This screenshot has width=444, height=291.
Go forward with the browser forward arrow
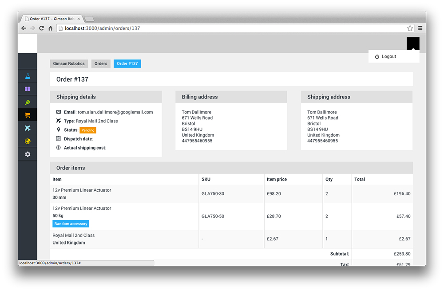(32, 28)
